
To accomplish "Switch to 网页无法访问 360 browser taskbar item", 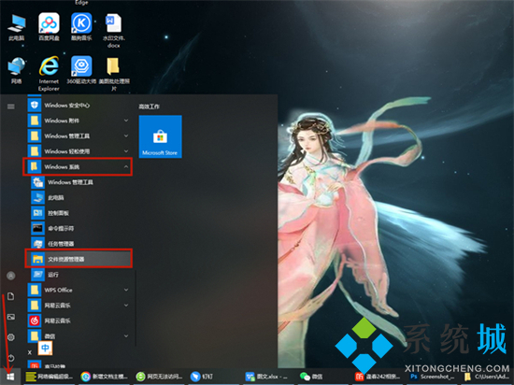I will (x=160, y=377).
